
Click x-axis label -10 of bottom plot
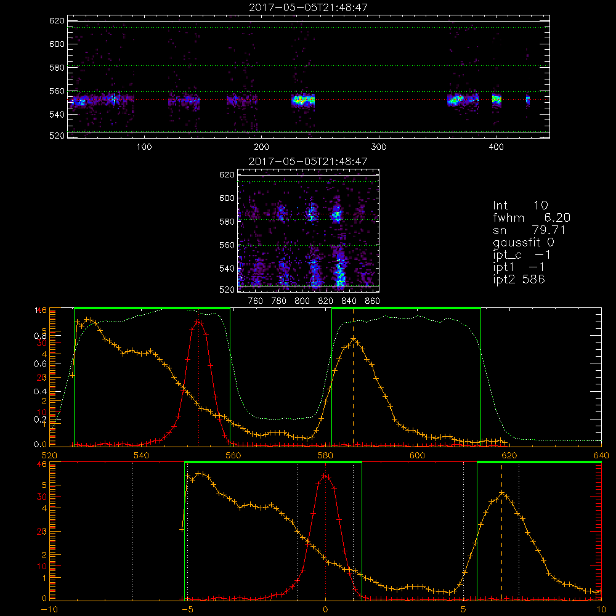point(49,610)
